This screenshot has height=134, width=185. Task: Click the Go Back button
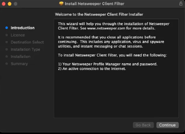[x=143, y=125]
